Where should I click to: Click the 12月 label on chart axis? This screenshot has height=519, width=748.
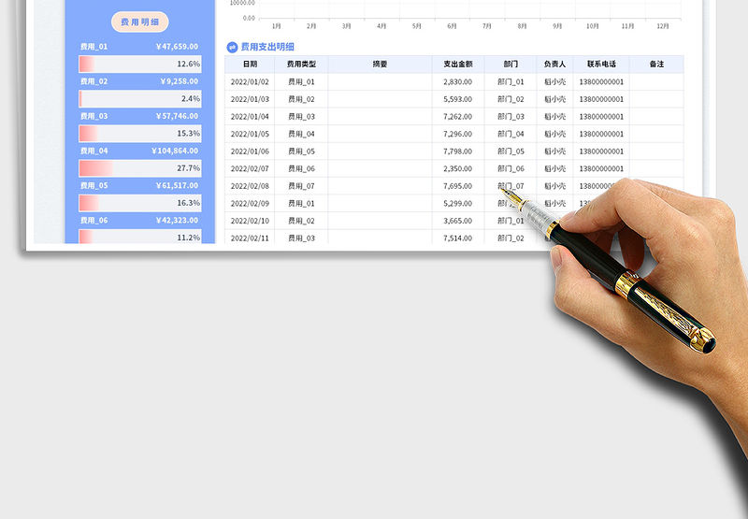(x=663, y=26)
